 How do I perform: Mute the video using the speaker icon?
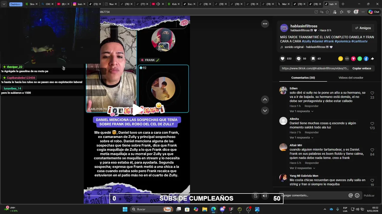265,196
